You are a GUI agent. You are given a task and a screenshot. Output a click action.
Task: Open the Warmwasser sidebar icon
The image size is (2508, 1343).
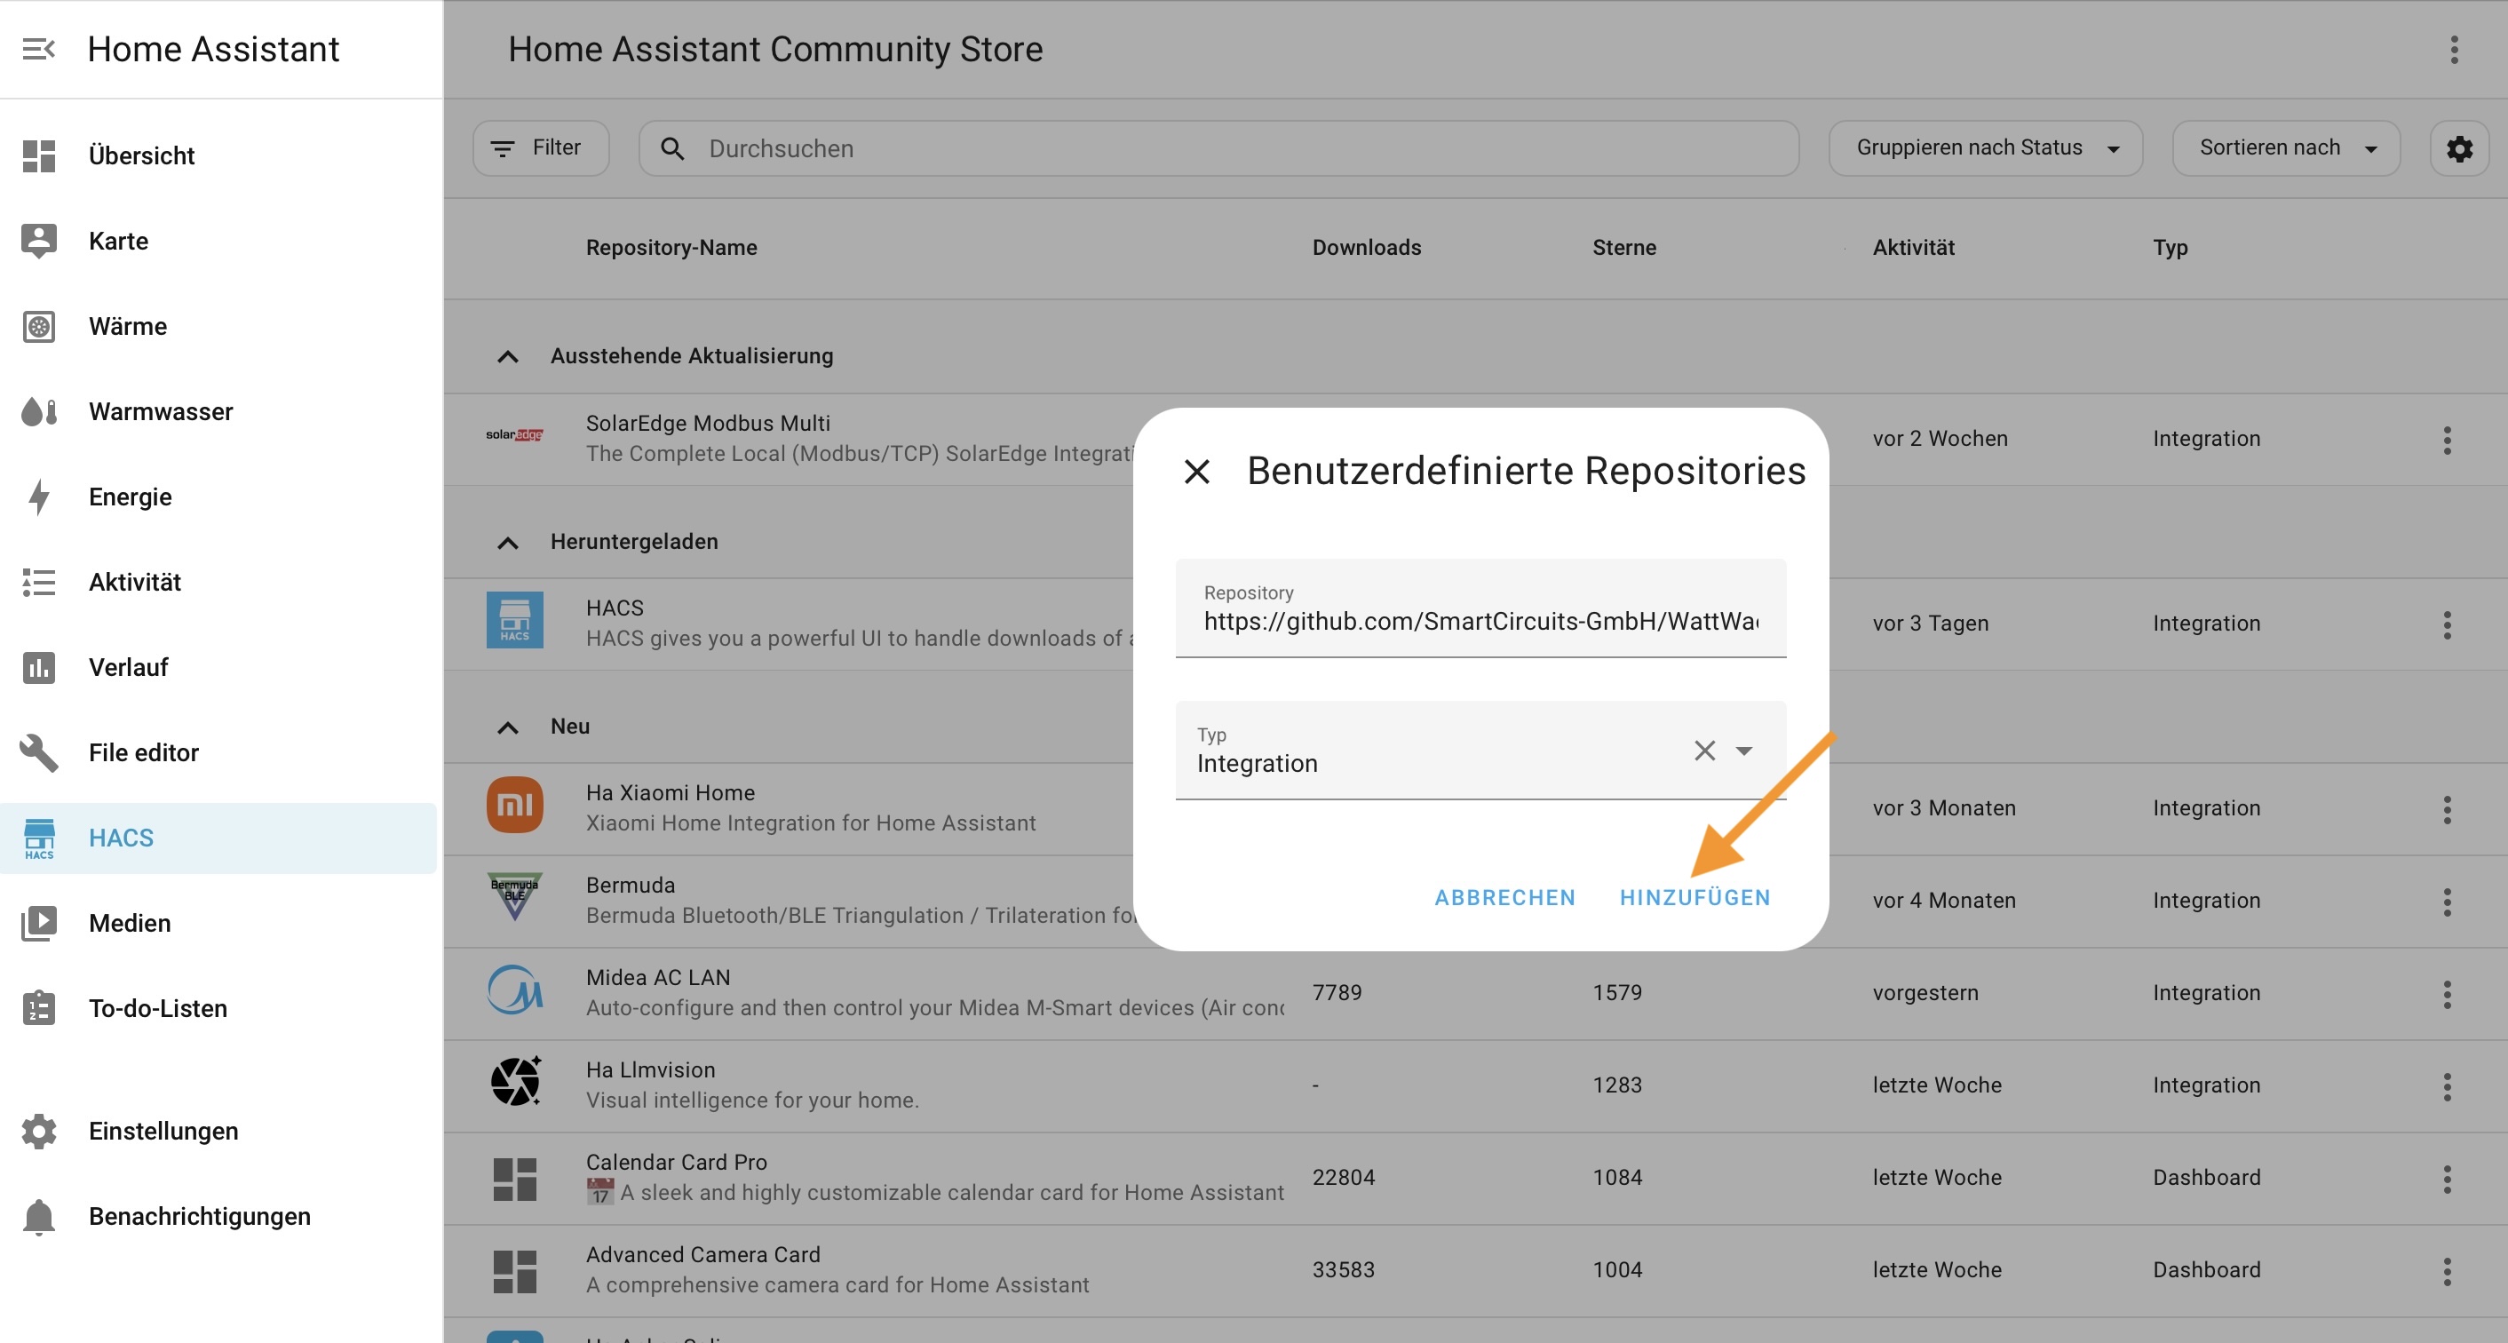coord(39,412)
